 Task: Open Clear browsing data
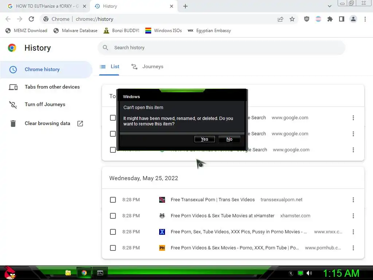point(46,123)
